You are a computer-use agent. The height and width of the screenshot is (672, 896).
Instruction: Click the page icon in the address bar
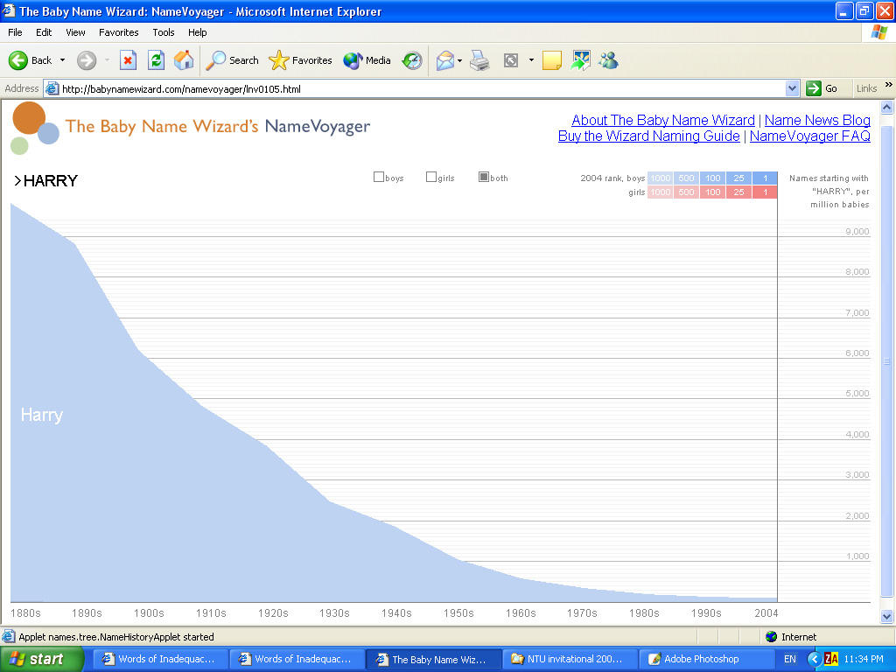[x=52, y=88]
